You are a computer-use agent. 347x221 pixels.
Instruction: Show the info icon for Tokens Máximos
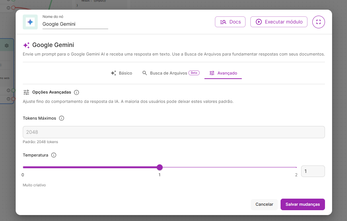click(62, 118)
